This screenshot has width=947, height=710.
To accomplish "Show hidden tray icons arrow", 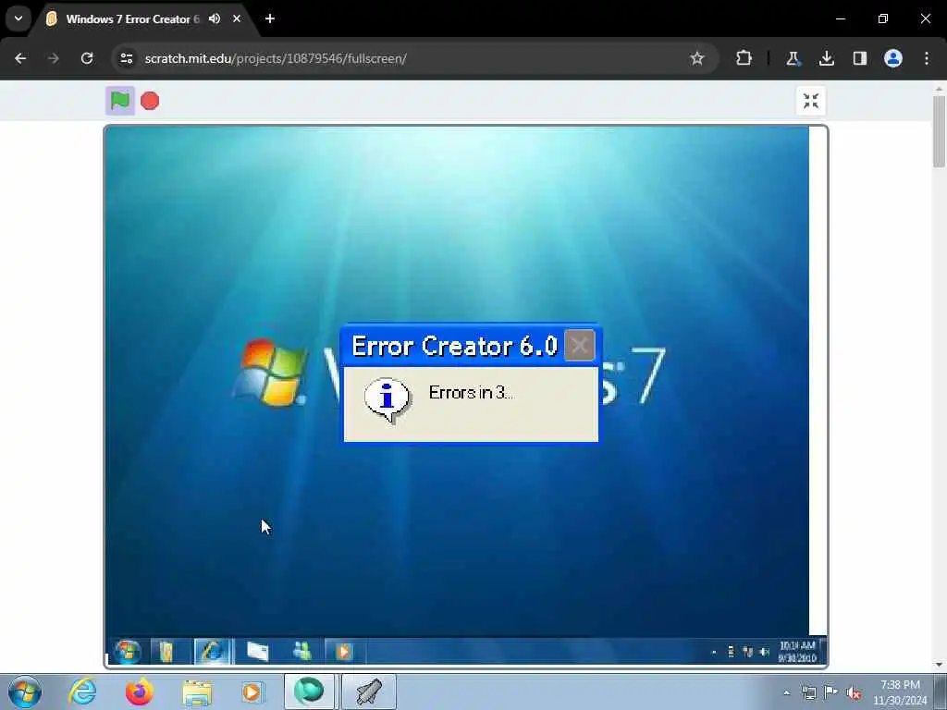I will pos(786,692).
